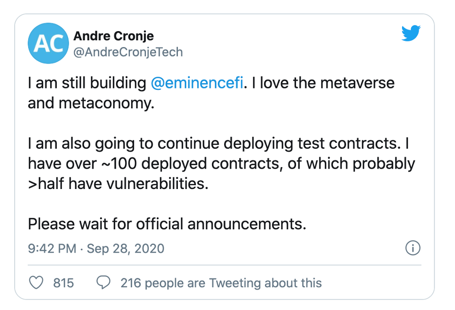Click the 'and metaconomy.' text line
The image size is (455, 310).
[91, 103]
